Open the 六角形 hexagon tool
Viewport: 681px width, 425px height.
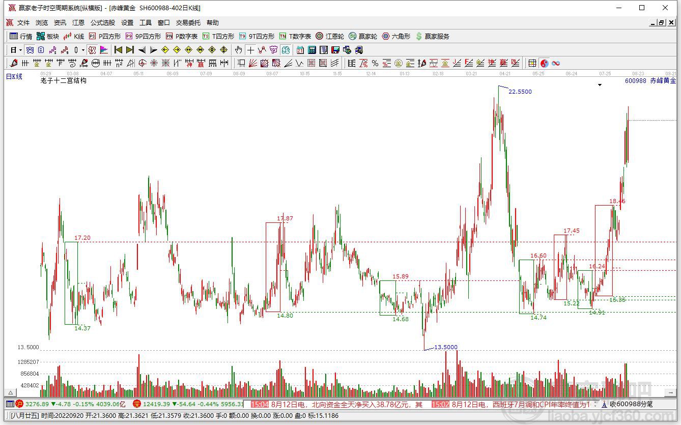pos(396,36)
